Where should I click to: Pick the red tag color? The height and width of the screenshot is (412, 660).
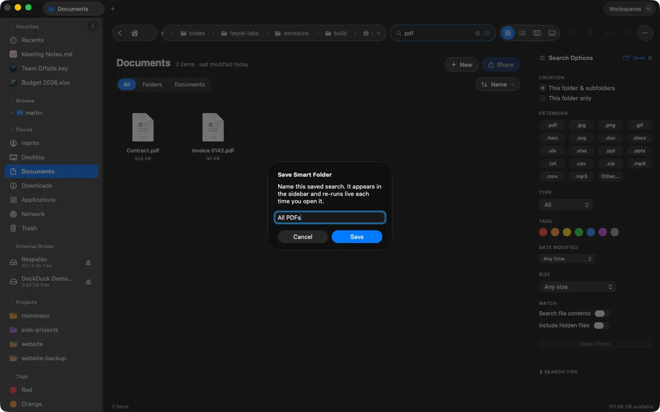click(x=543, y=232)
